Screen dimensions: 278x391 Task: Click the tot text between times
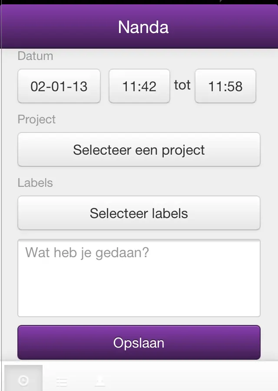(182, 85)
